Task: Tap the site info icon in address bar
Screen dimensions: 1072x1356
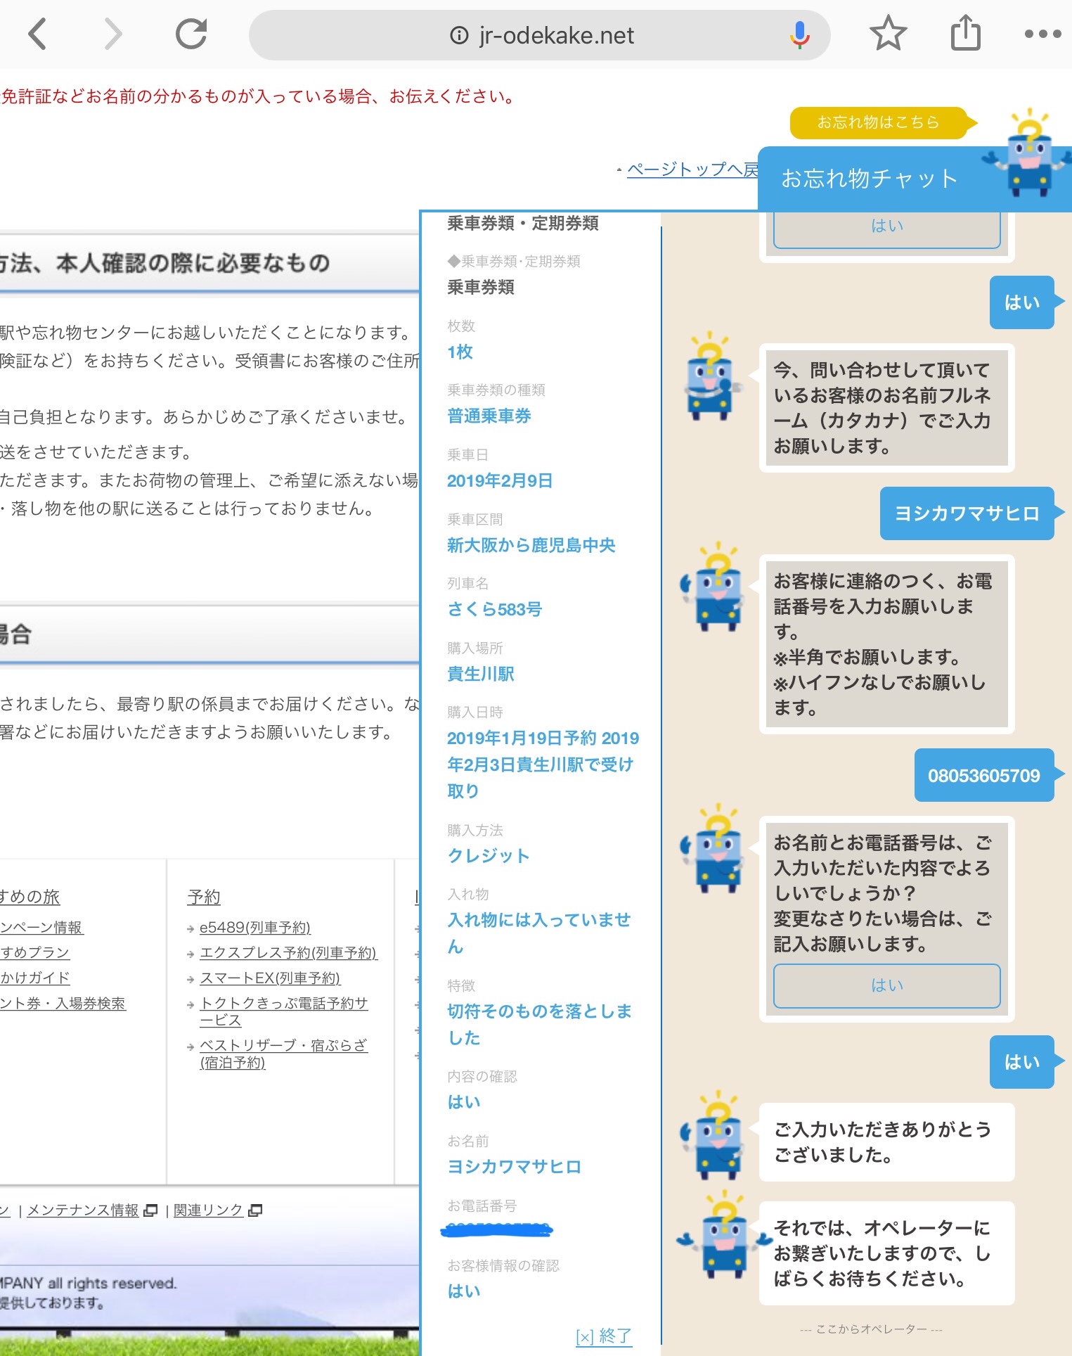Action: pos(459,35)
